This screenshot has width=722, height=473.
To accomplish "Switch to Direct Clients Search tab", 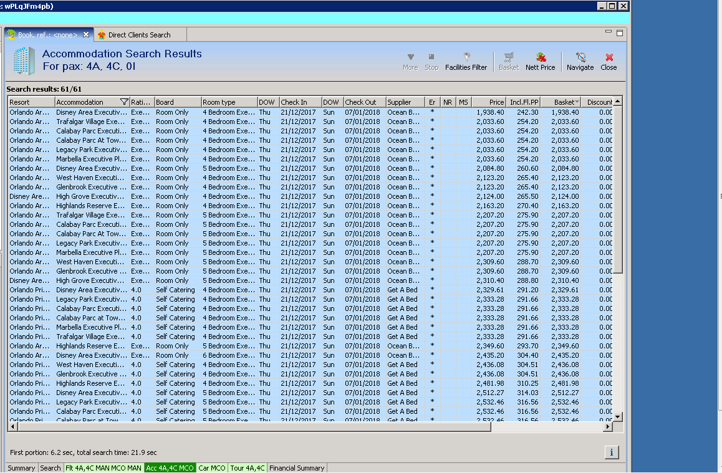I will 140,35.
